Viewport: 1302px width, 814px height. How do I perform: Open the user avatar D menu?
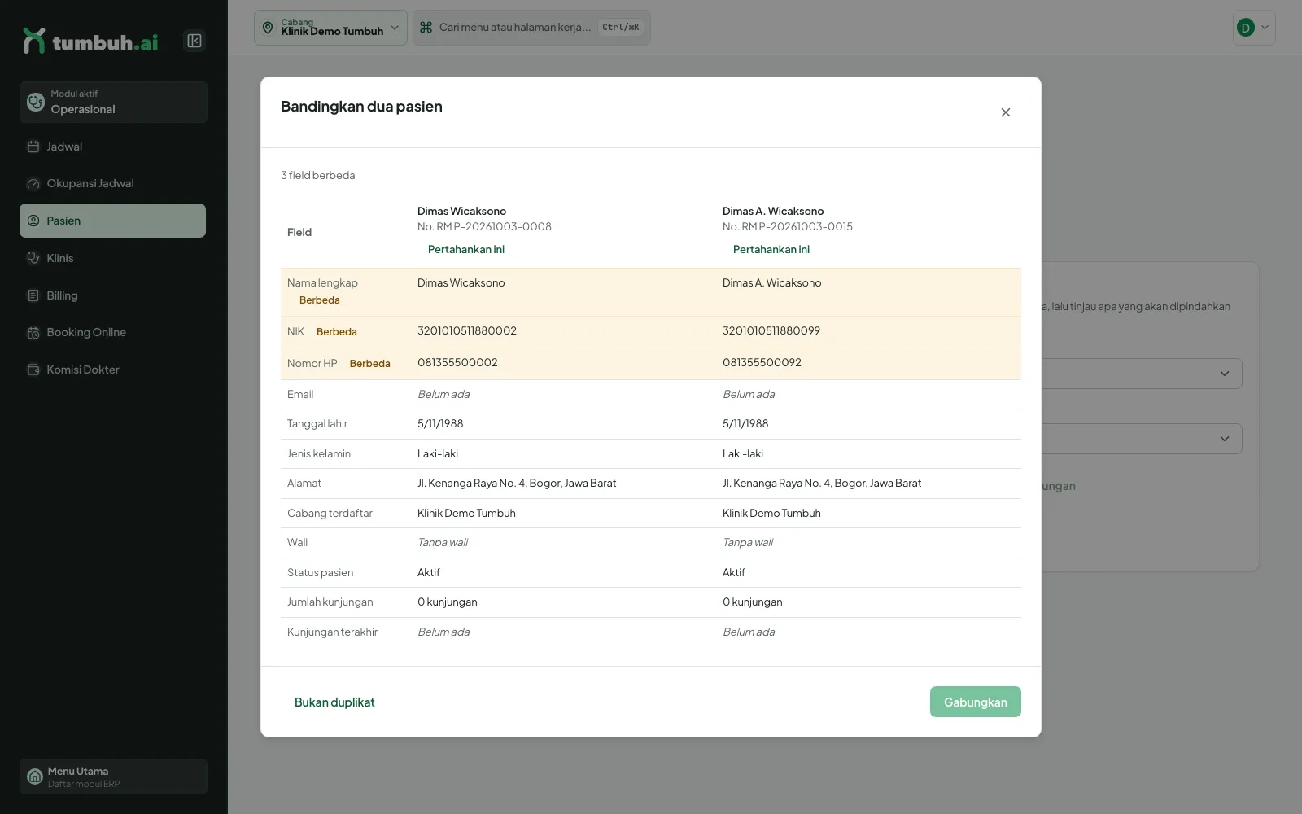coord(1245,28)
